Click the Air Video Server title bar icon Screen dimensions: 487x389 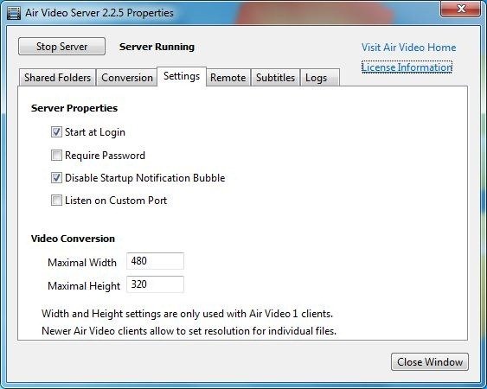[13, 13]
